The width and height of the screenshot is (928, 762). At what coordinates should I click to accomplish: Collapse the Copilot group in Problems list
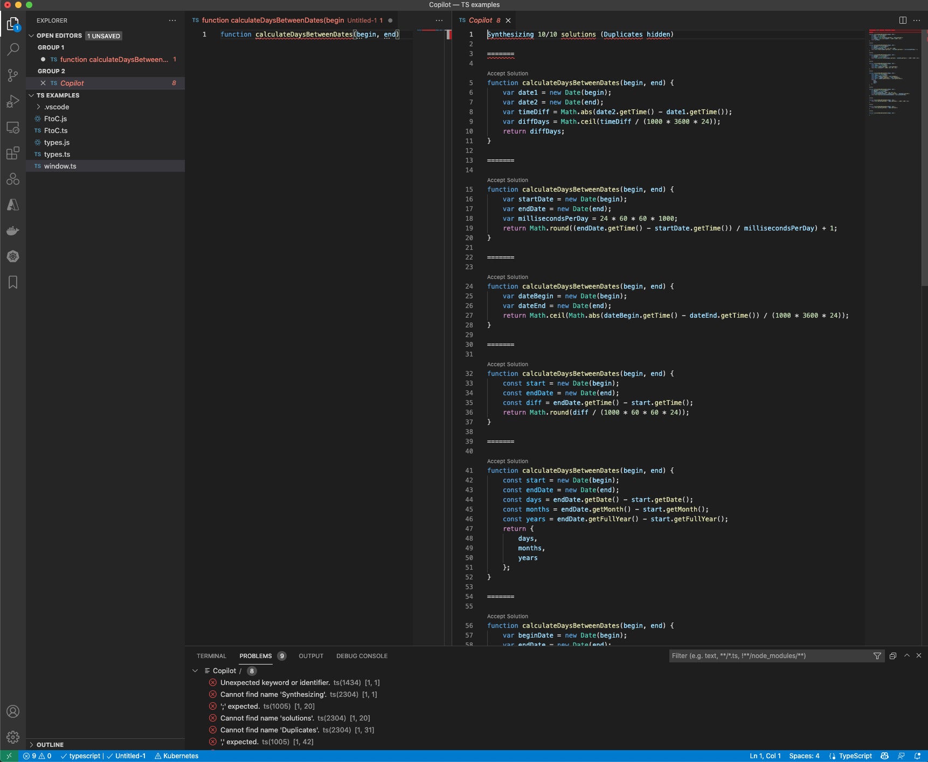195,671
